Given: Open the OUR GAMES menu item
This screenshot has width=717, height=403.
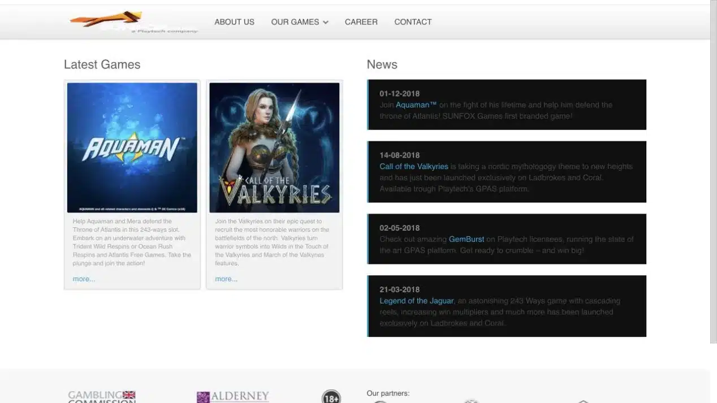Looking at the screenshot, I should pyautogui.click(x=295, y=22).
